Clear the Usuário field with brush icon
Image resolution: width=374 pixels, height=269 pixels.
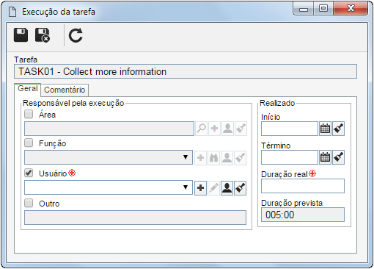click(x=240, y=188)
